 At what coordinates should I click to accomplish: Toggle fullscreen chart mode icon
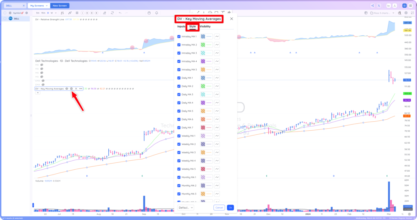(412, 13)
